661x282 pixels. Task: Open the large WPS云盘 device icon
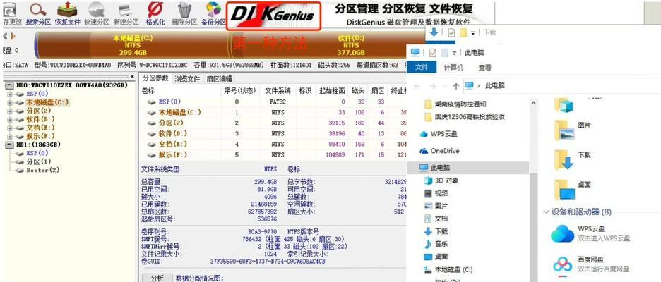click(562, 233)
